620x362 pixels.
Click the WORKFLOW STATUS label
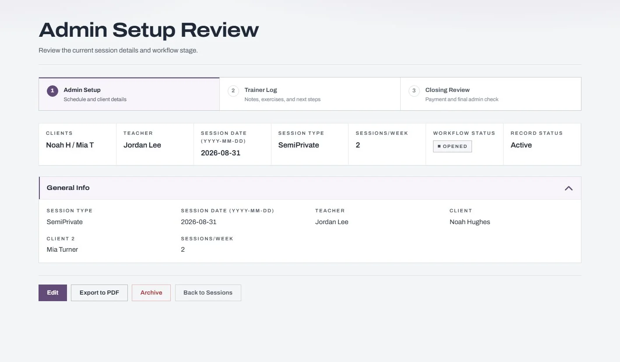pos(464,133)
